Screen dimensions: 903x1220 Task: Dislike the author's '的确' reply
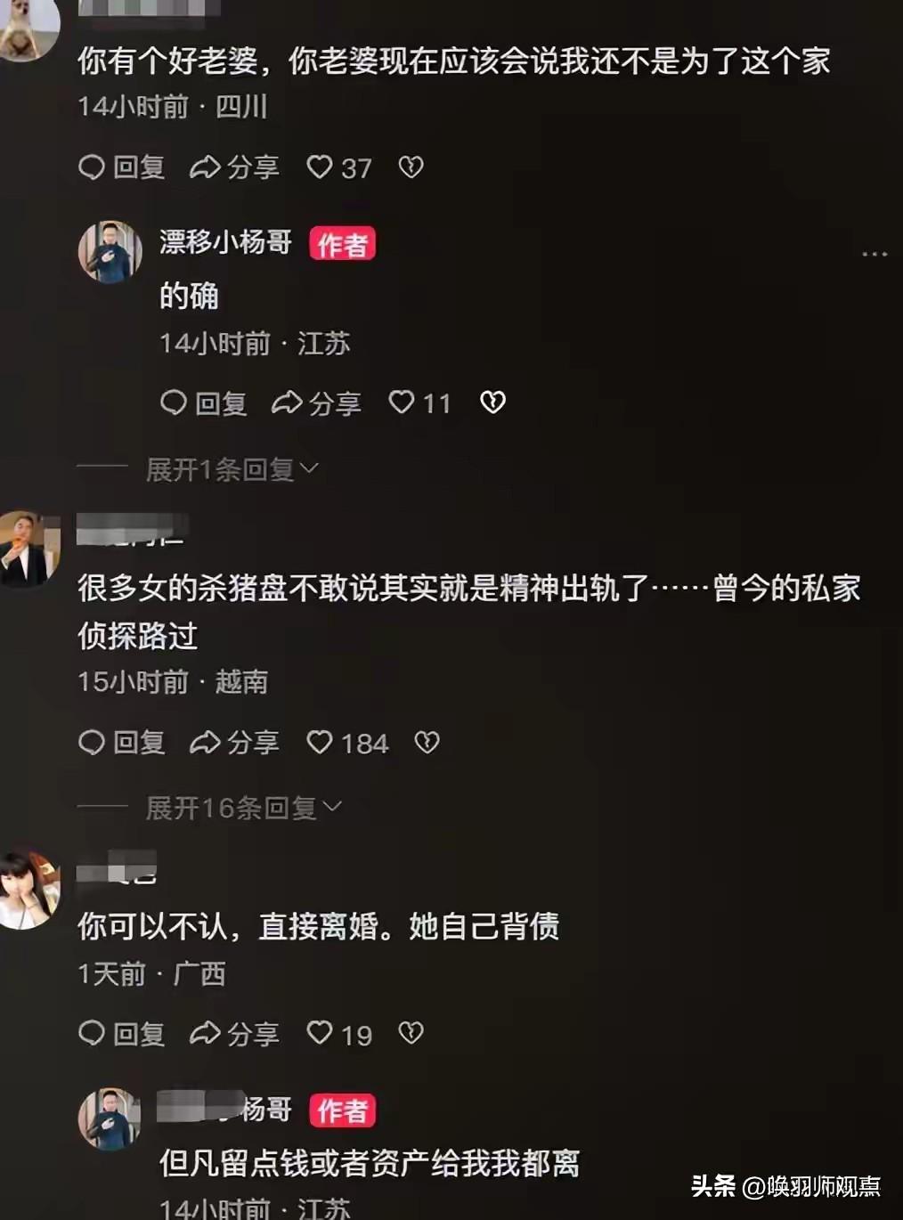coord(492,403)
